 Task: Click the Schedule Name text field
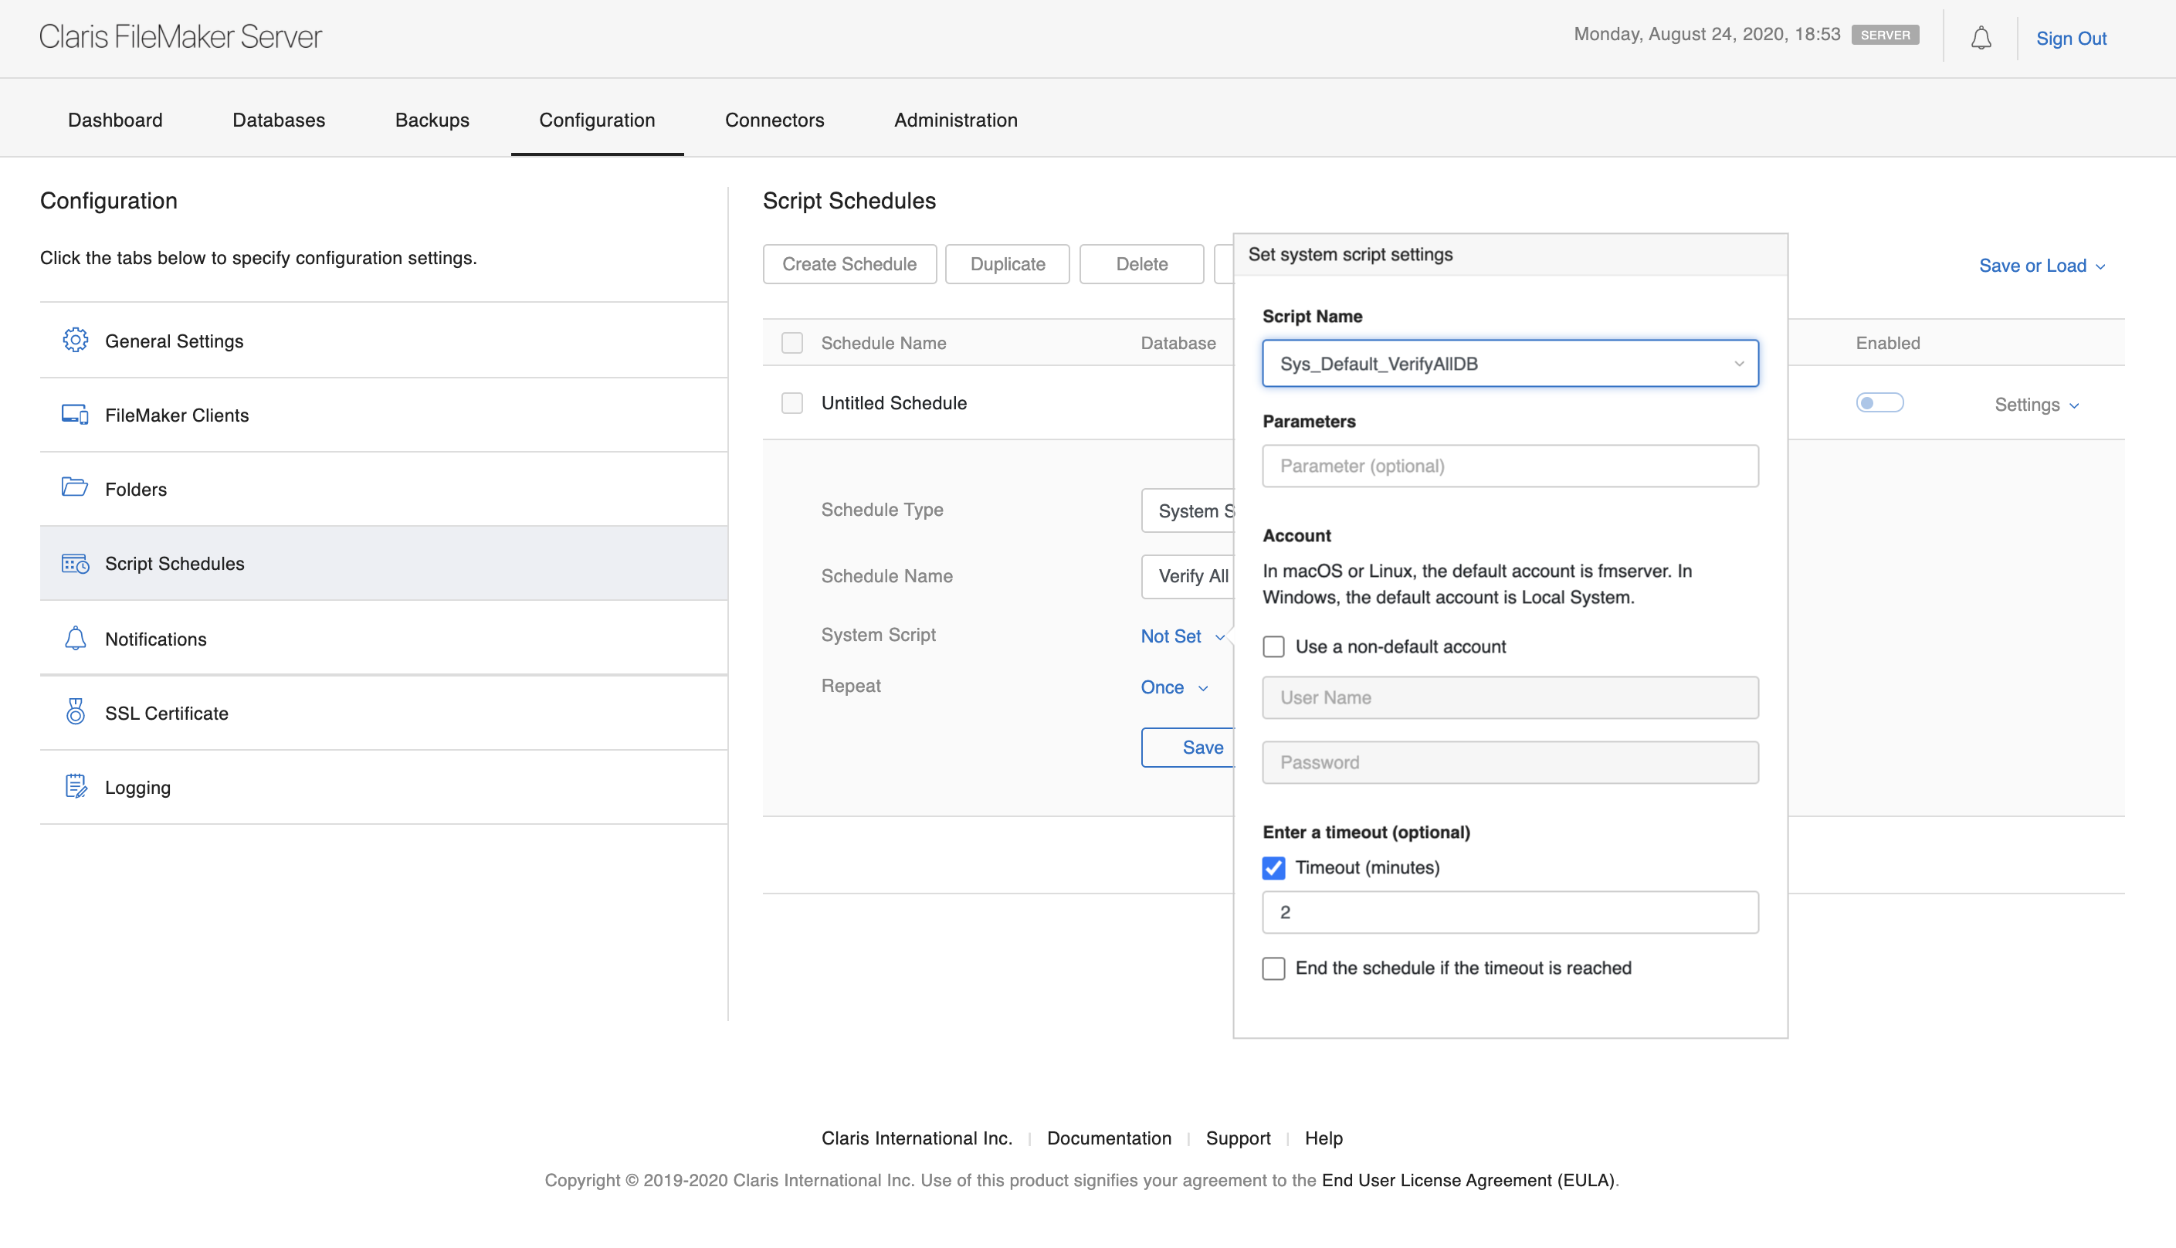1187,576
